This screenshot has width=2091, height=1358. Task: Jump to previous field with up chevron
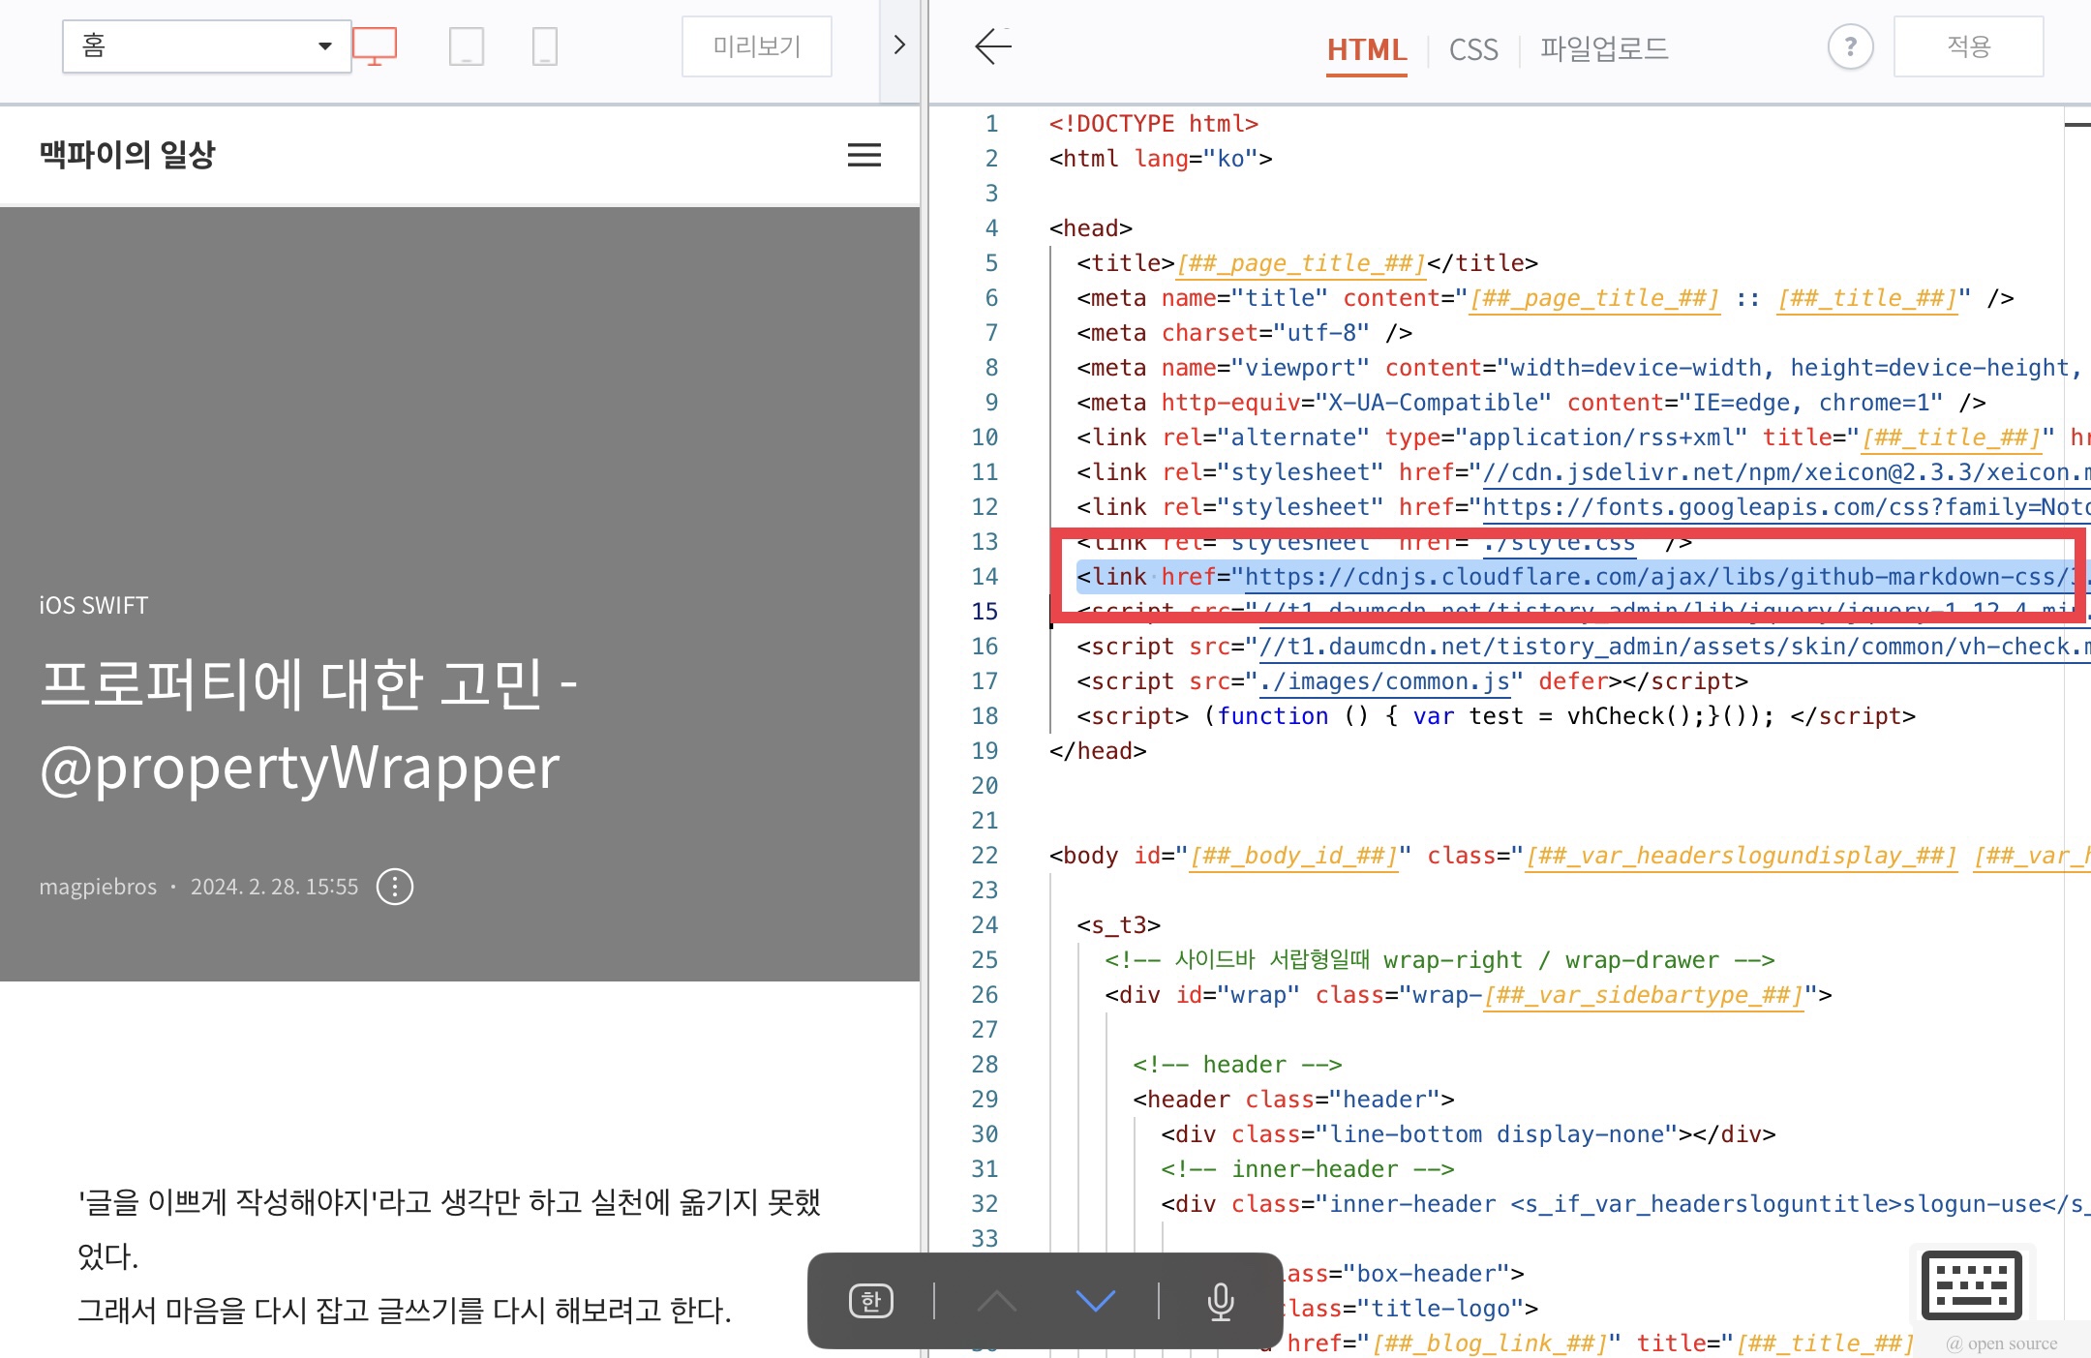tap(996, 1301)
